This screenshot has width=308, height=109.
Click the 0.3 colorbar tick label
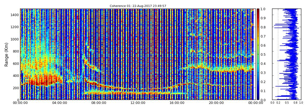[x=263, y=73]
